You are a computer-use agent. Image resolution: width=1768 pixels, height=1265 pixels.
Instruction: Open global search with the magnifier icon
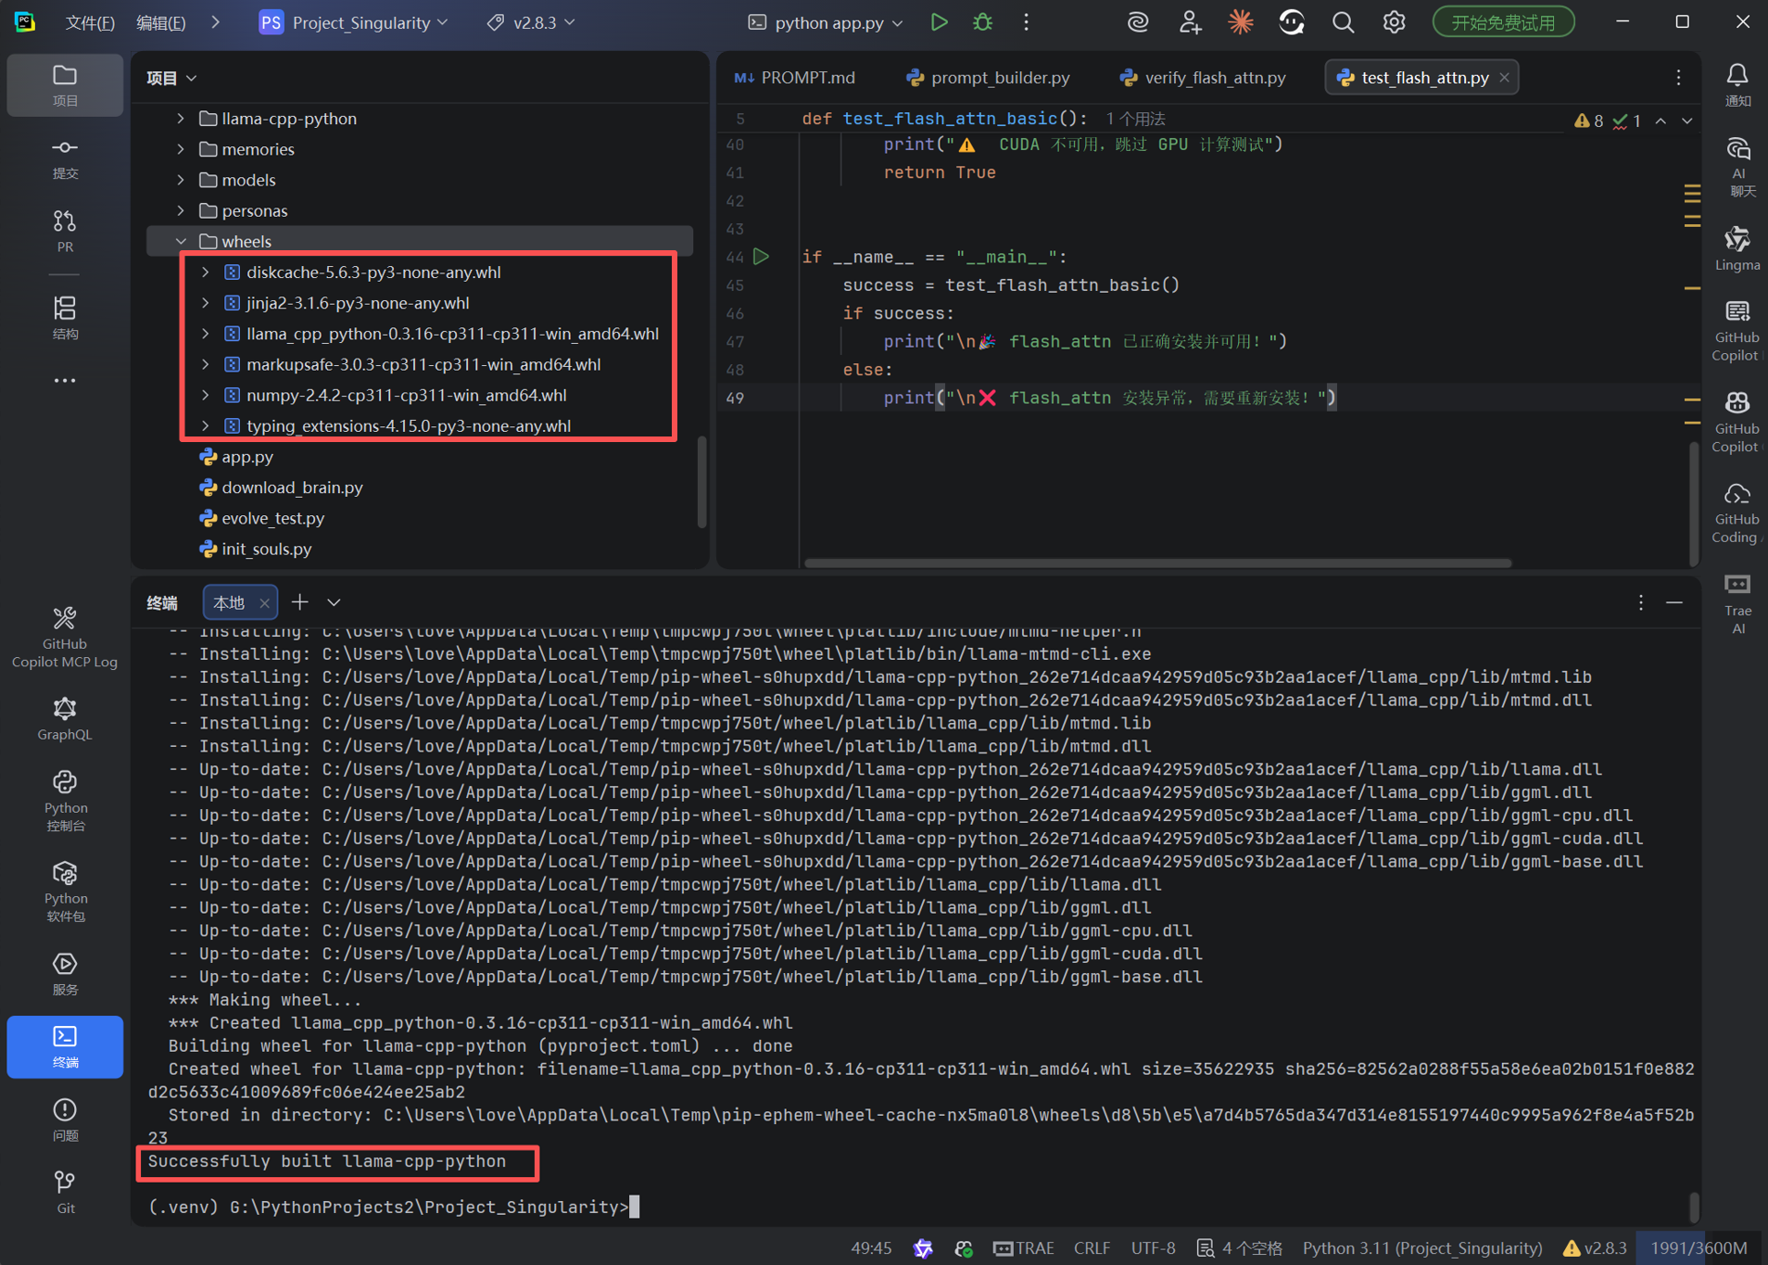click(x=1343, y=21)
